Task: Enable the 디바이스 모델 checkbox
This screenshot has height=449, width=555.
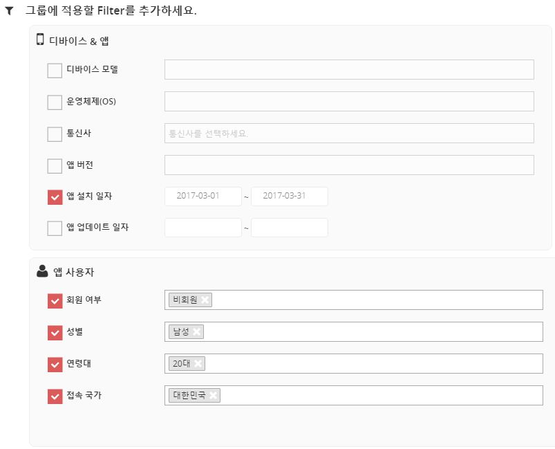Action: coord(55,71)
